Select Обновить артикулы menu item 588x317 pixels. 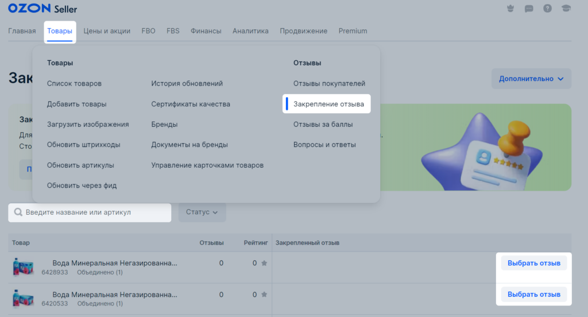[80, 165]
